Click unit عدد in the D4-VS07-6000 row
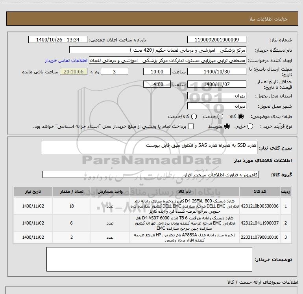 coord(110,223)
